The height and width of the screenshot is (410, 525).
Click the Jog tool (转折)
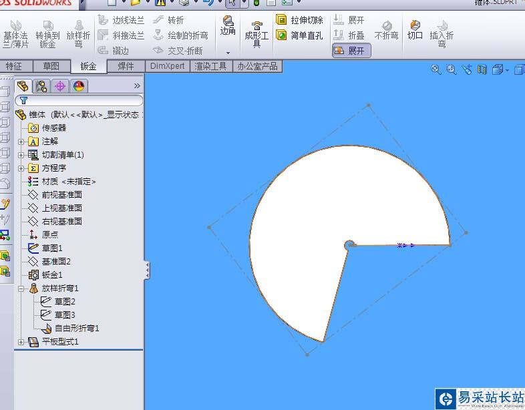168,20
